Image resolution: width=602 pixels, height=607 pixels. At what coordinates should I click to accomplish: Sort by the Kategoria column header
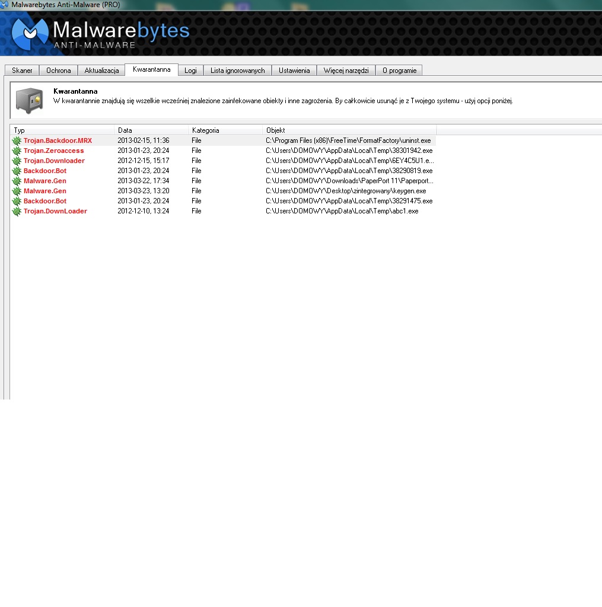click(x=225, y=130)
